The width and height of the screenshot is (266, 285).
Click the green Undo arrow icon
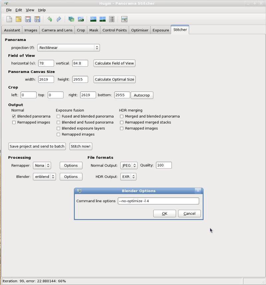[x=50, y=19]
